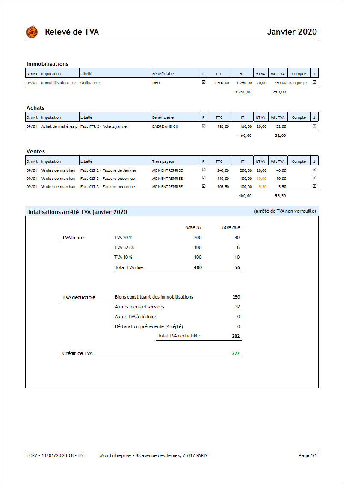Image resolution: width=343 pixels, height=484 pixels.
Task: Toggle J checkbox on the 105,50 TTC sale
Action: (x=314, y=186)
